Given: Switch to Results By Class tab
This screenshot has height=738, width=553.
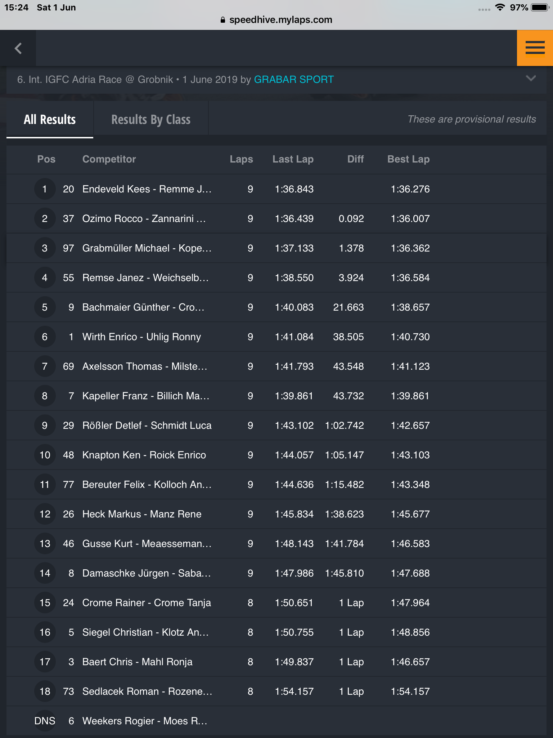Looking at the screenshot, I should (x=151, y=119).
